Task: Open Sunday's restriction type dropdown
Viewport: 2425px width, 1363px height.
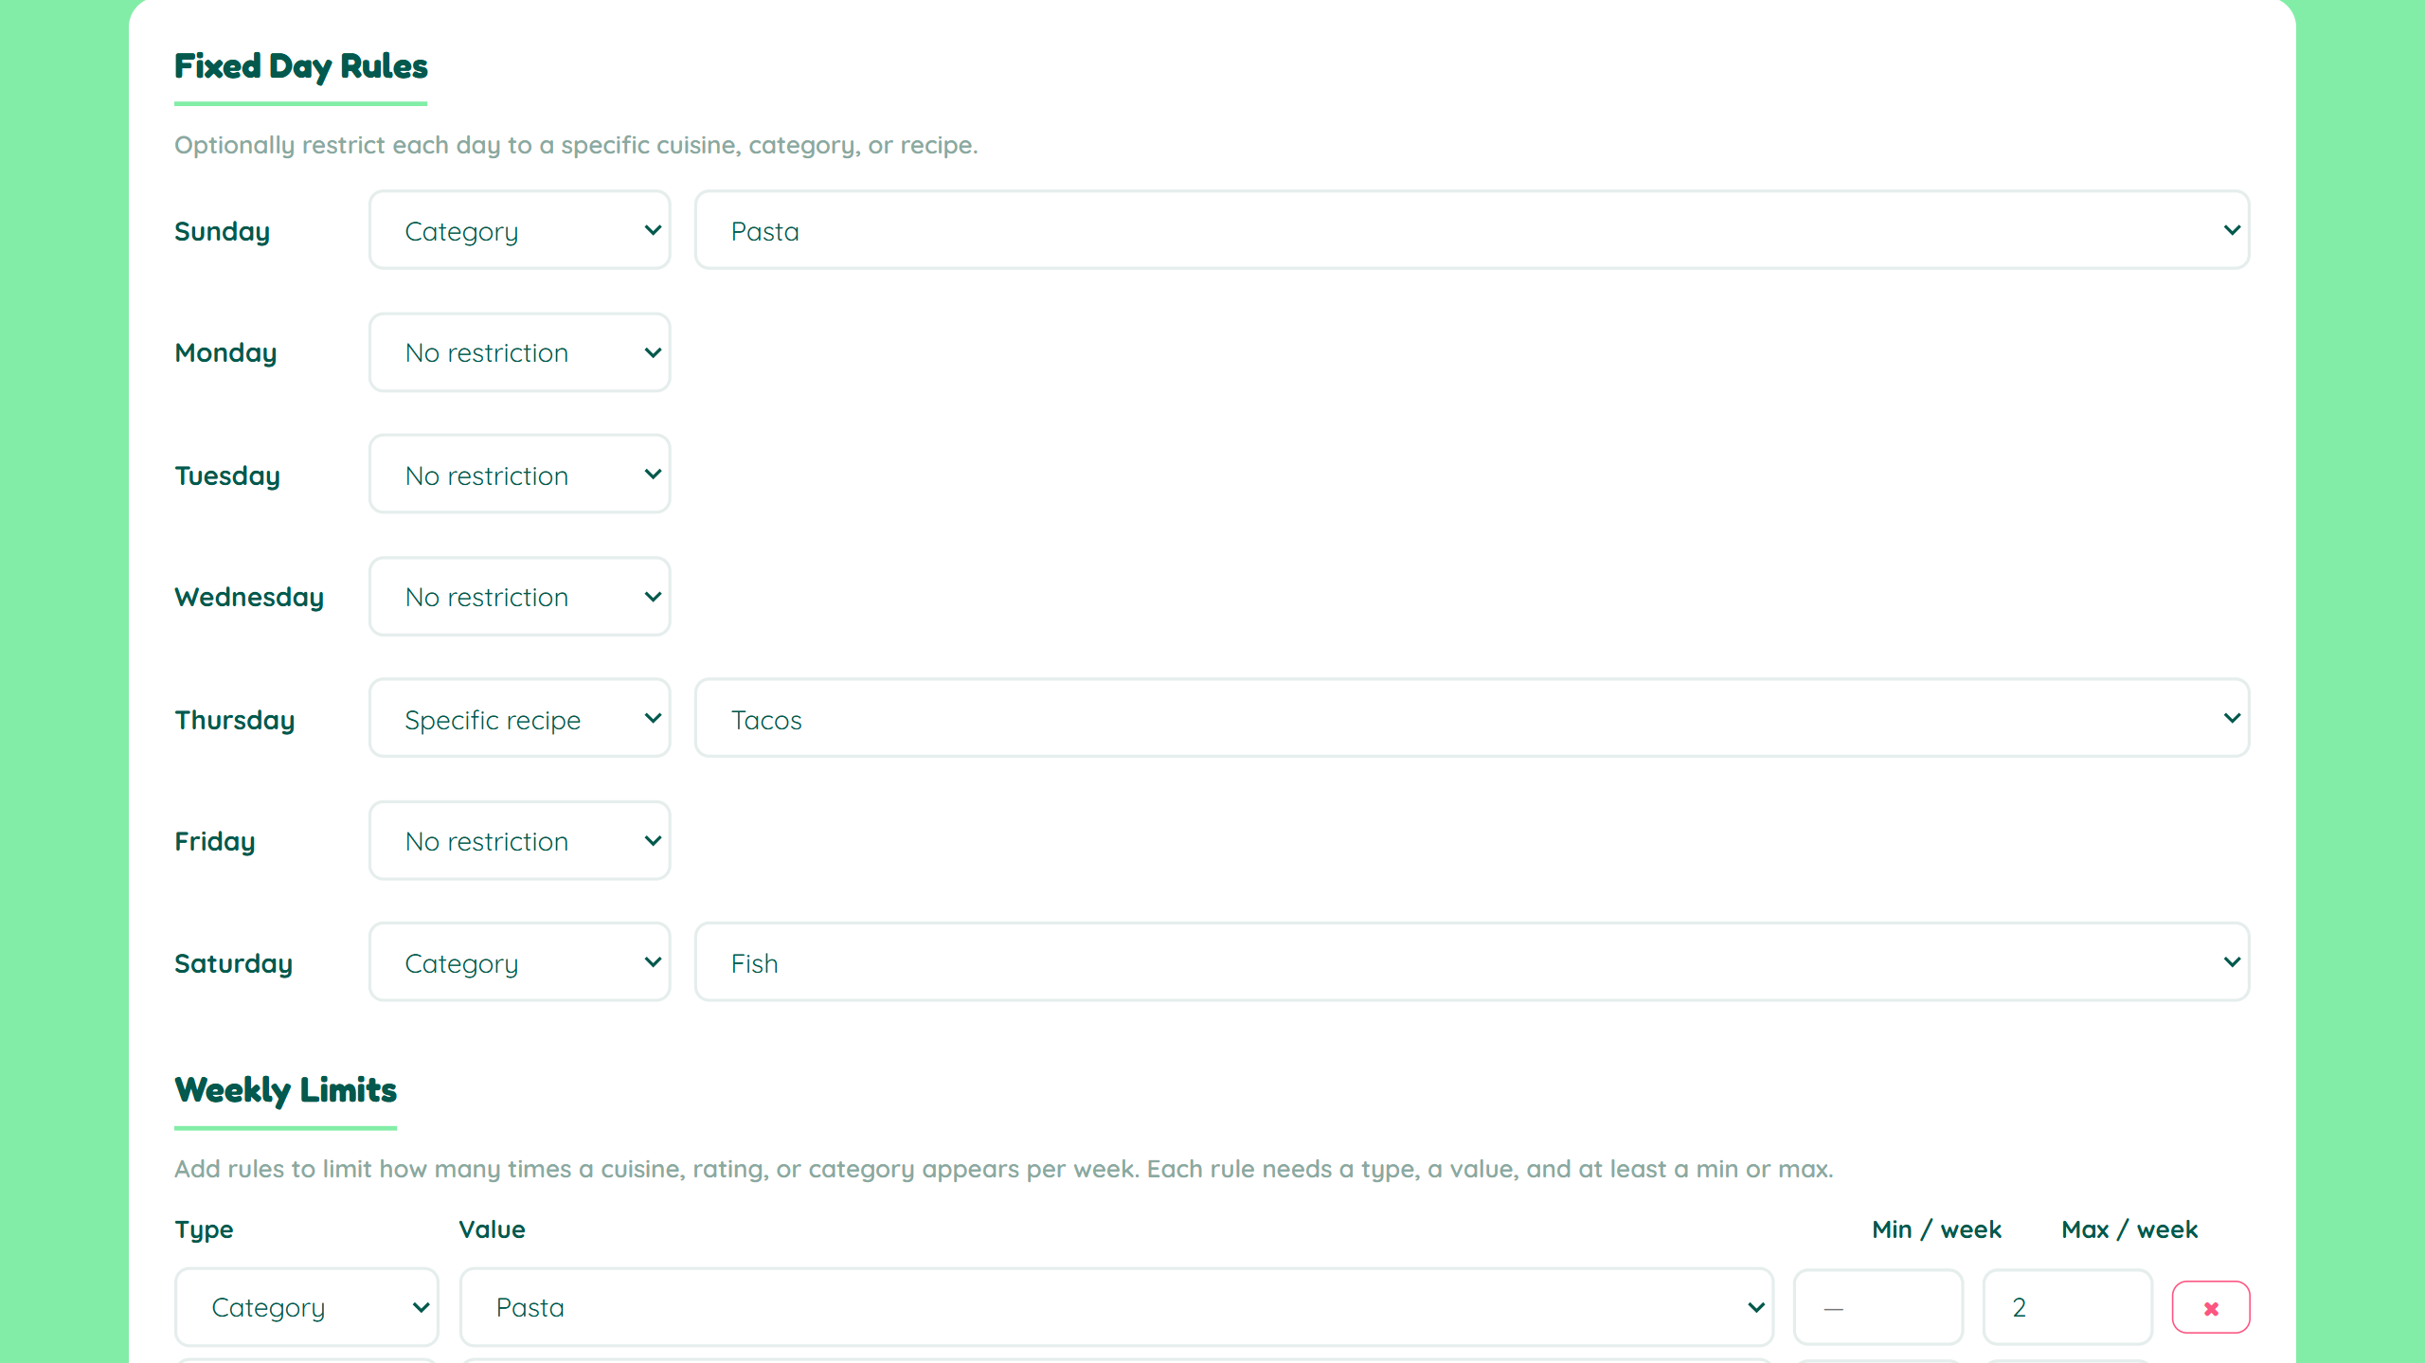Action: (x=519, y=229)
